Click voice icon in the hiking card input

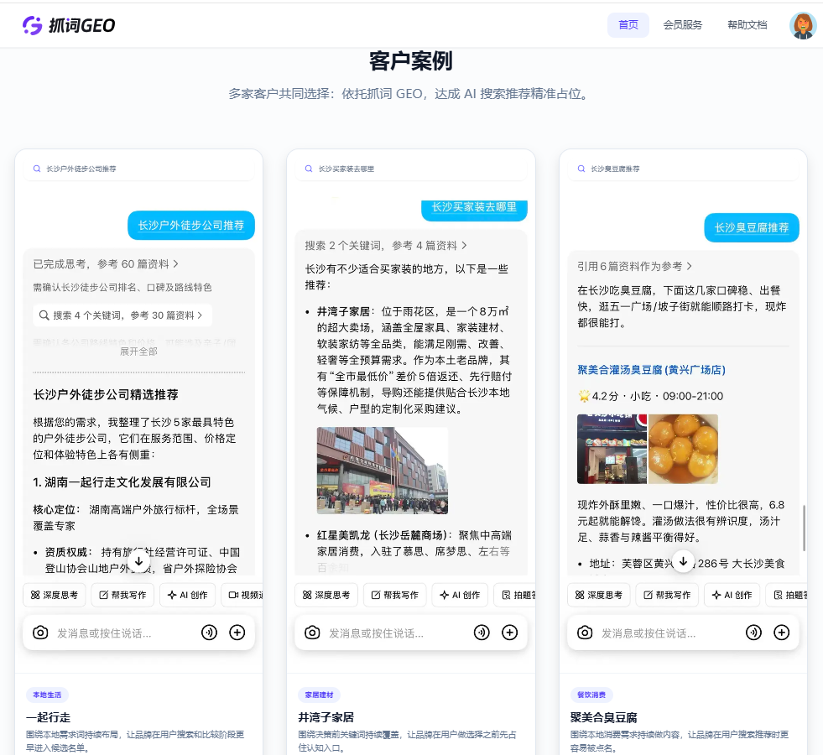pyautogui.click(x=210, y=633)
